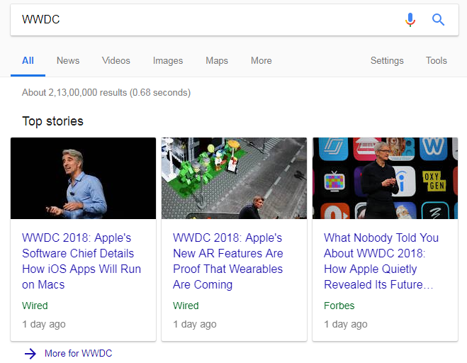467x363 pixels.
Task: Expand the More search categories menu
Action: [261, 60]
